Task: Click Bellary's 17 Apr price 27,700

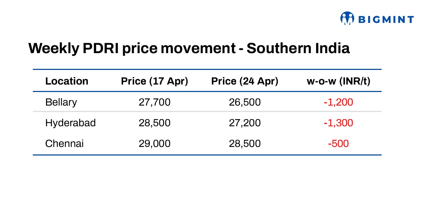Action: pos(154,102)
